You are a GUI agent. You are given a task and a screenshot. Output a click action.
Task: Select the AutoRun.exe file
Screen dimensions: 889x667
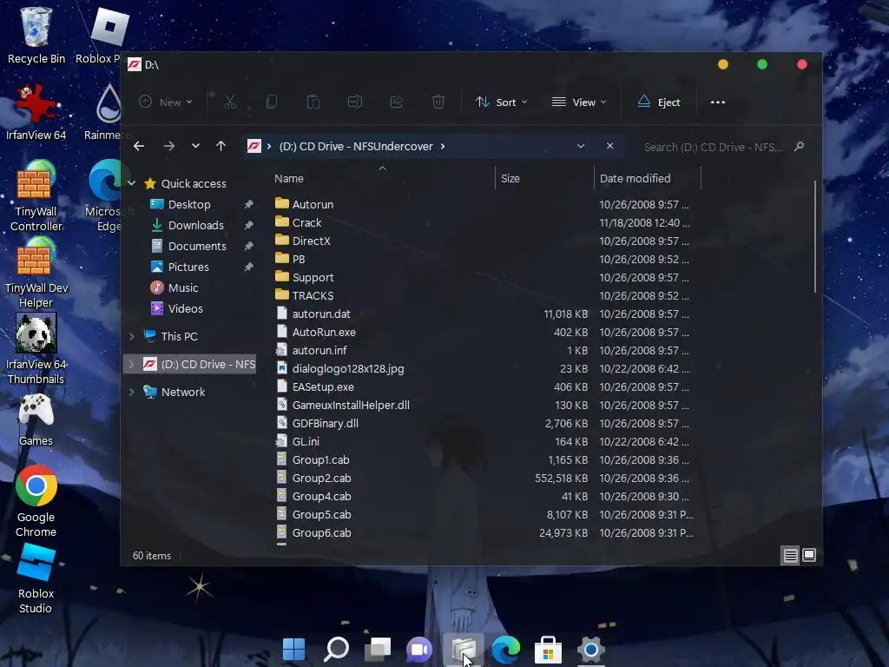[324, 332]
